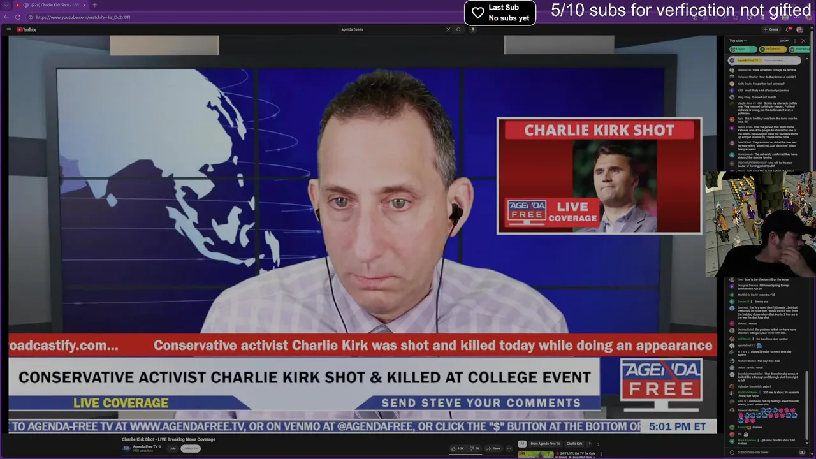Click the video title 'Charlie Kirk Shot - LIVE Breaking News Coverage'
This screenshot has width=816, height=459.
coord(168,439)
